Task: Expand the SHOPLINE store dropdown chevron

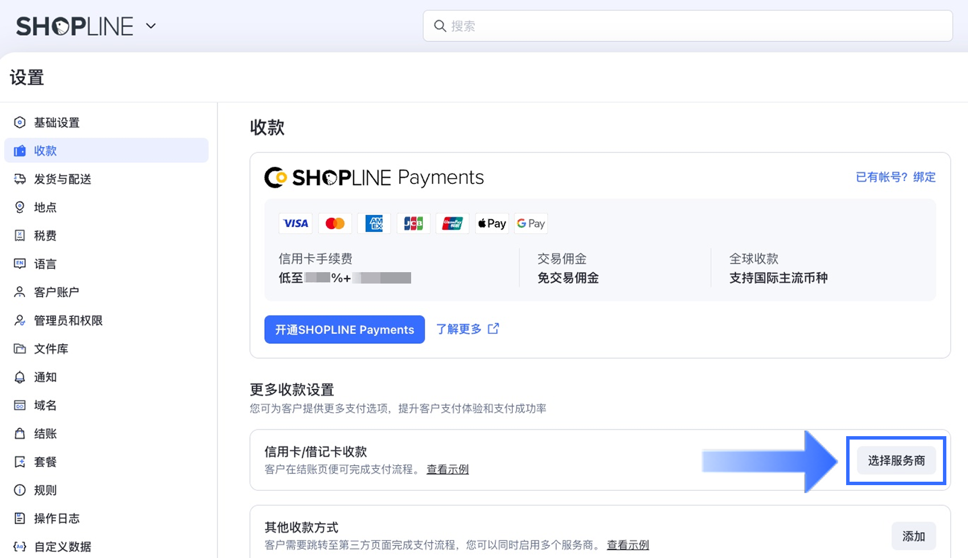Action: 151,26
